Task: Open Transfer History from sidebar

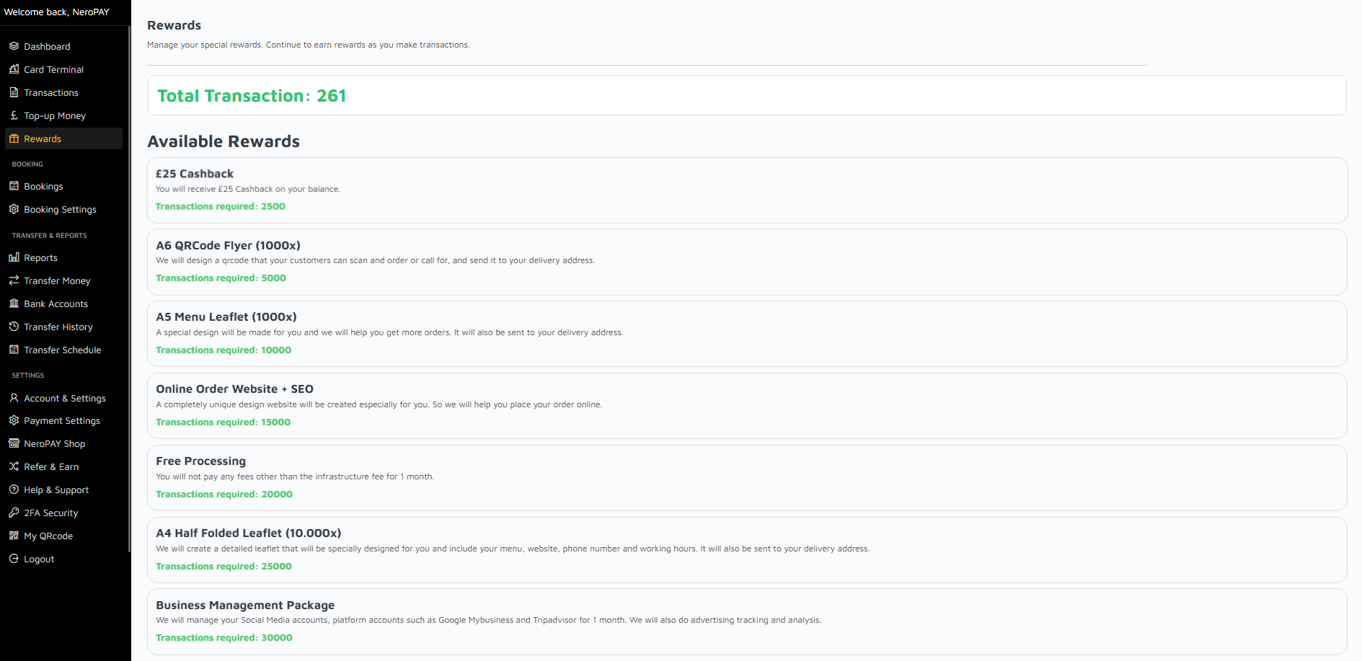Action: tap(58, 327)
